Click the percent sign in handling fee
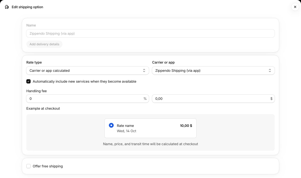Viewport: 301px width, 178px height. [145, 99]
